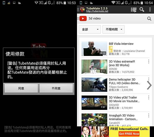Tap battery icon in right status bar

click(142, 3)
